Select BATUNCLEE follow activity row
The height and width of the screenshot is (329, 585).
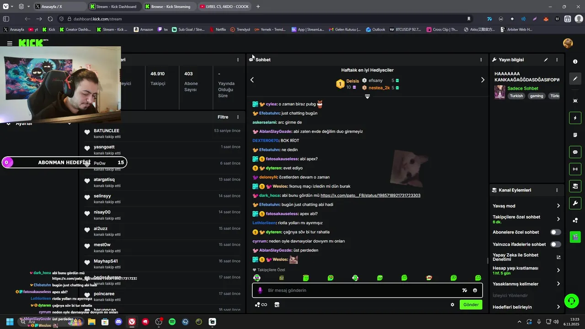coord(162,133)
